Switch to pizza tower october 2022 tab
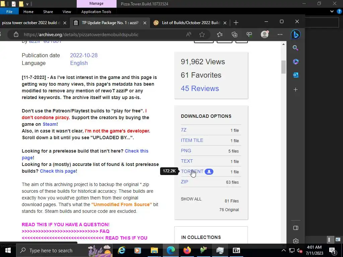Viewport: 343px width, 257px height. pos(30,22)
